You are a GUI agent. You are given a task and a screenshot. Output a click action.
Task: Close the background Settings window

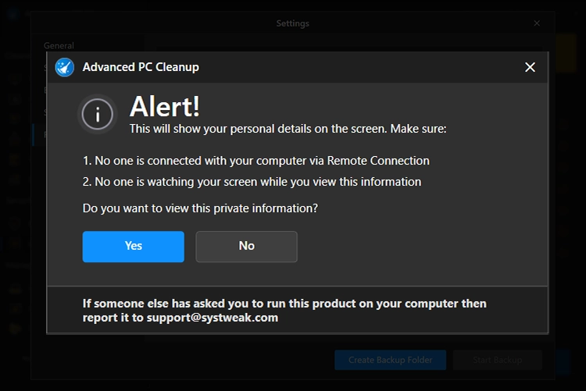[x=537, y=23]
